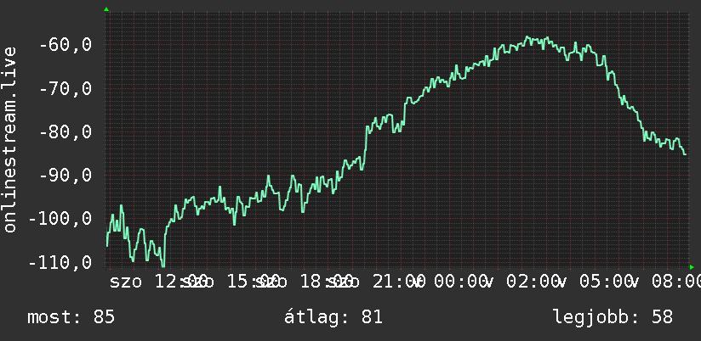
Task: Click the "most: 85" current value
Action: pos(71,317)
